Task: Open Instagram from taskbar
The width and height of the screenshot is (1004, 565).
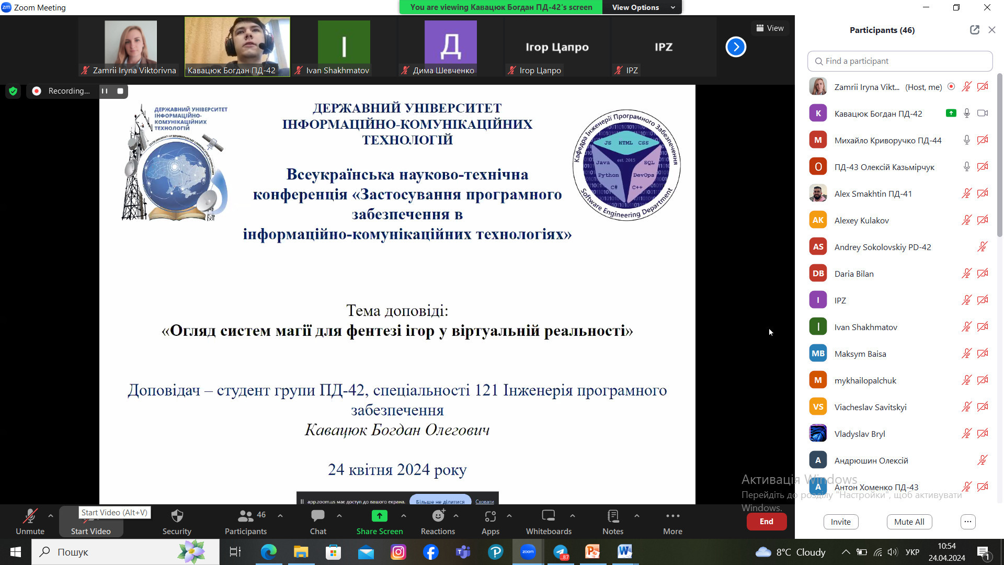Action: [x=398, y=552]
